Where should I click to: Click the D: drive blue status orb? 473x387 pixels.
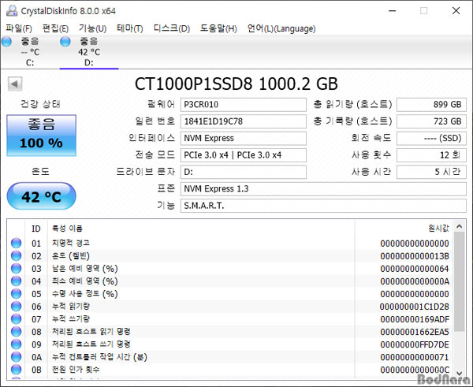(65, 42)
